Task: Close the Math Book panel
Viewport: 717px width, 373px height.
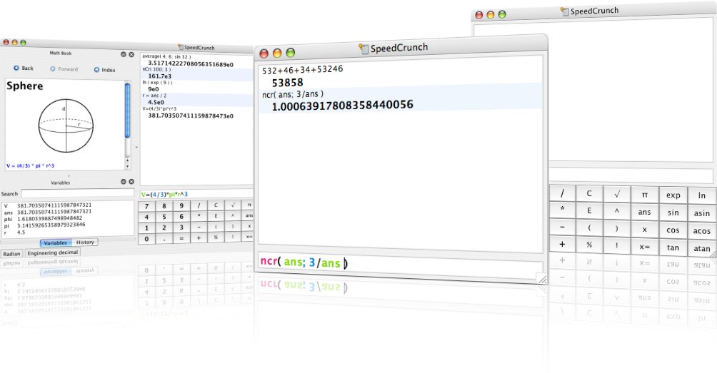Action: pyautogui.click(x=131, y=53)
